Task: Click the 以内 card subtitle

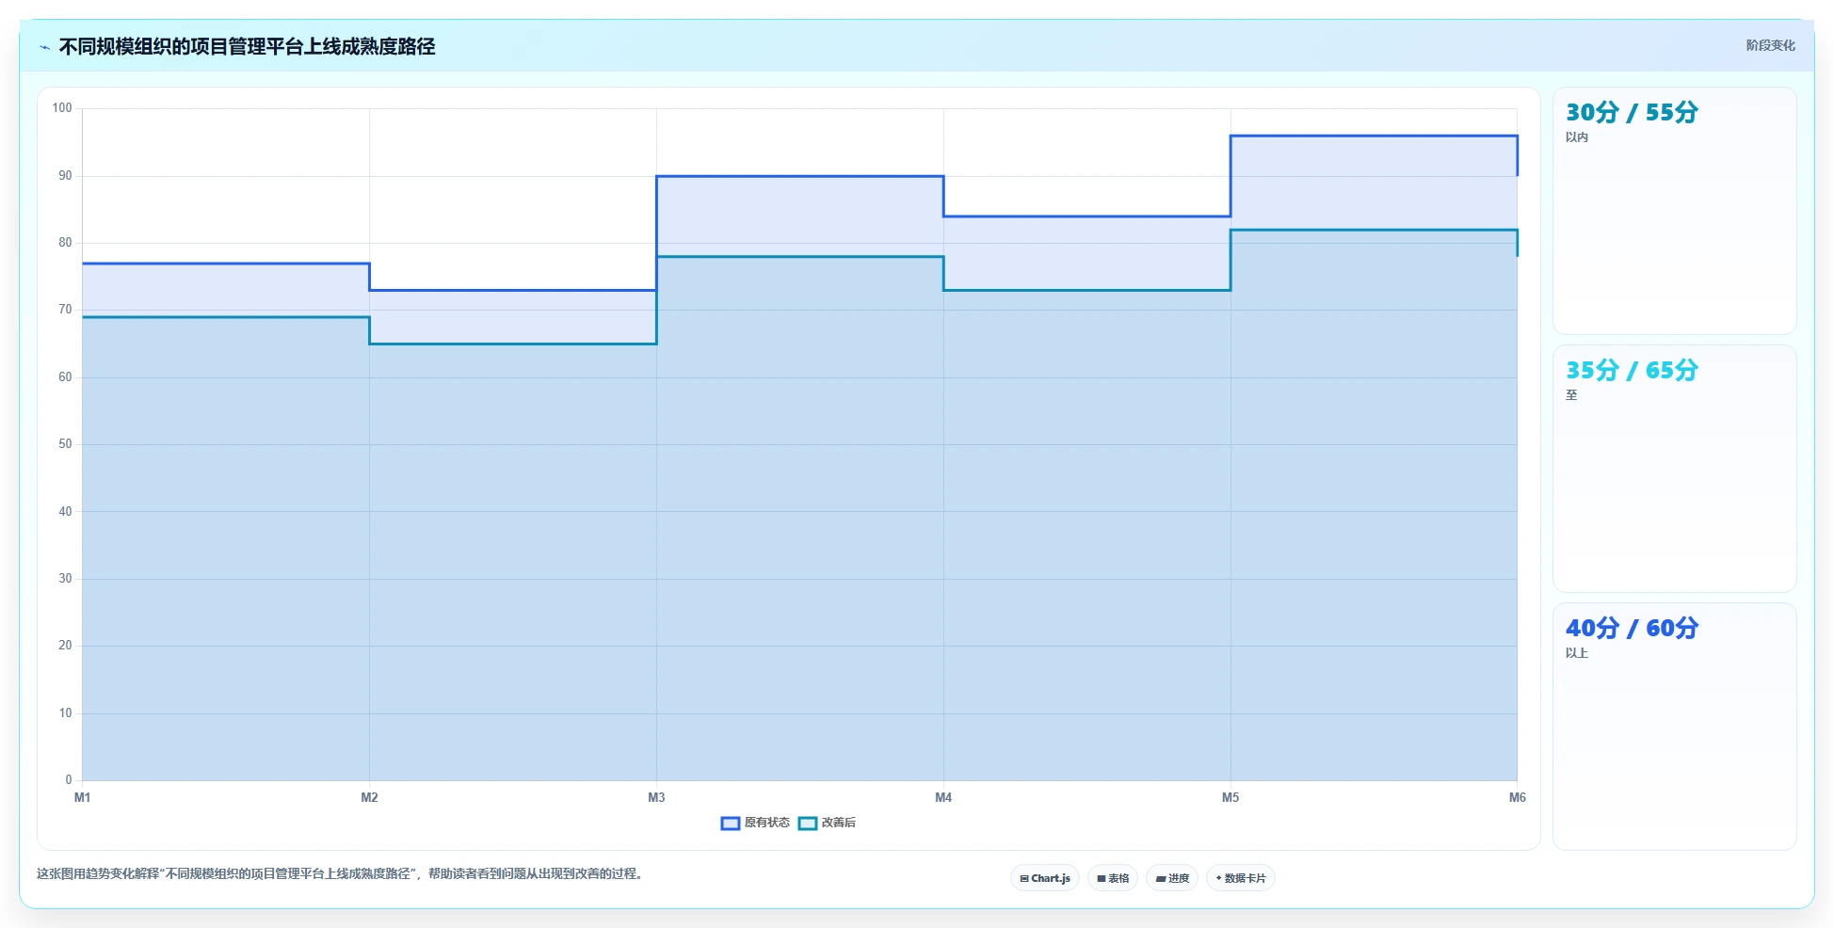Action: (x=1577, y=137)
